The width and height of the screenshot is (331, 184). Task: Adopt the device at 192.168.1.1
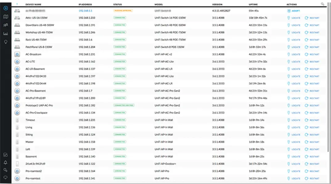(x=293, y=11)
